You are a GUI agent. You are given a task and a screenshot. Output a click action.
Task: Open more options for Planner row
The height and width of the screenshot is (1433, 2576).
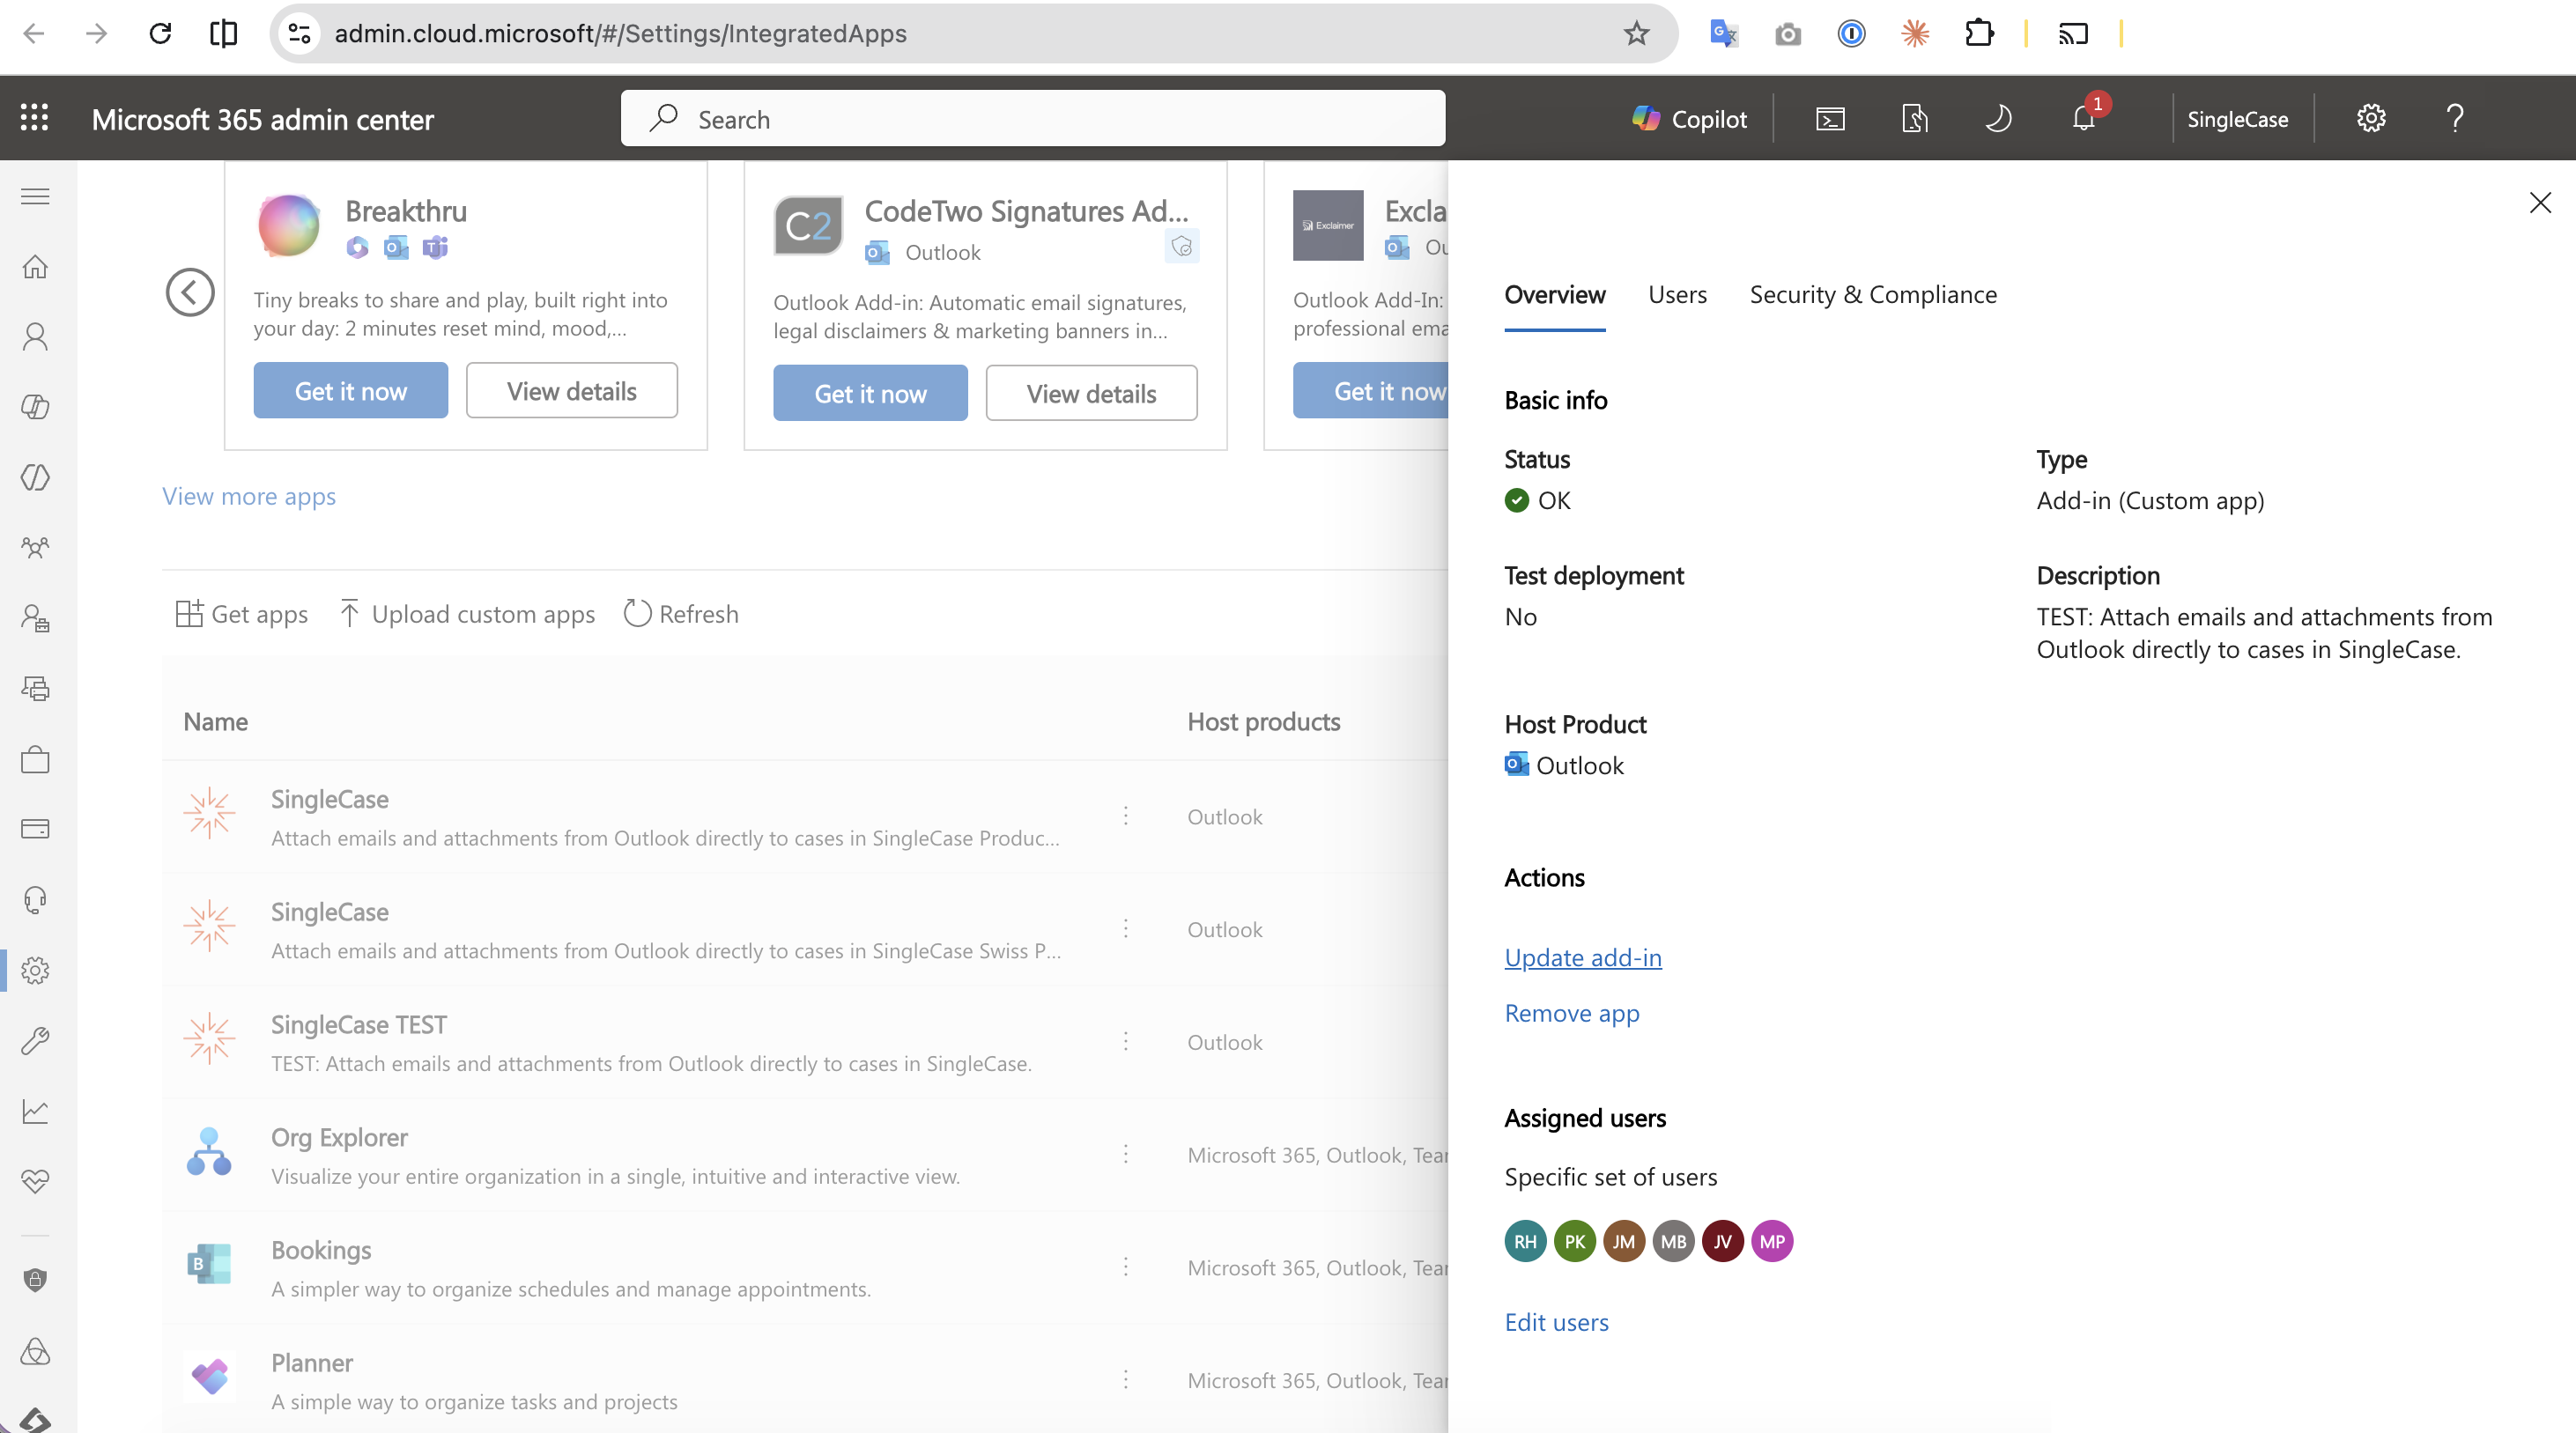(x=1126, y=1380)
